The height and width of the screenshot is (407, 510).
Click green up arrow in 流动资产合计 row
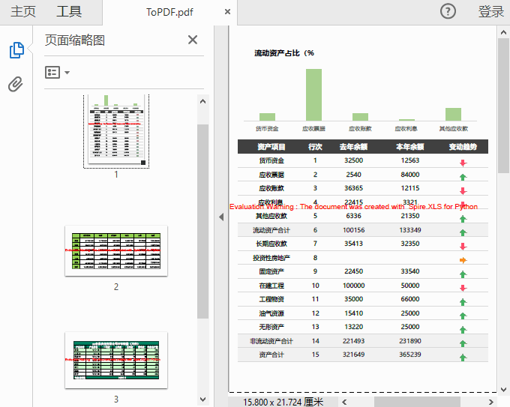pos(463,232)
